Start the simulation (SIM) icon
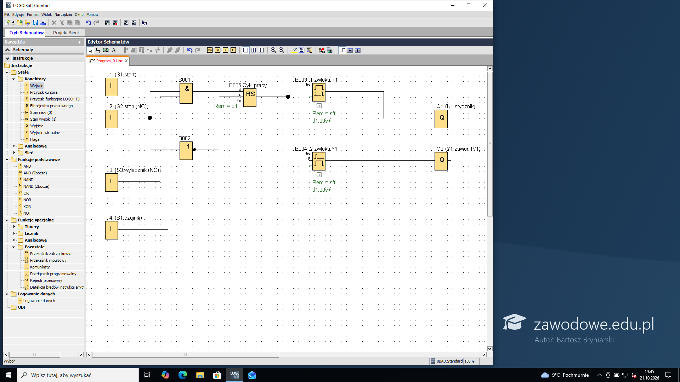This screenshot has height=382, width=680. point(322,50)
